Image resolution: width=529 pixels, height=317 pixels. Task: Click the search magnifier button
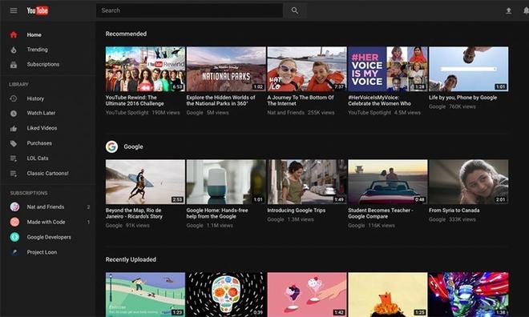[294, 10]
